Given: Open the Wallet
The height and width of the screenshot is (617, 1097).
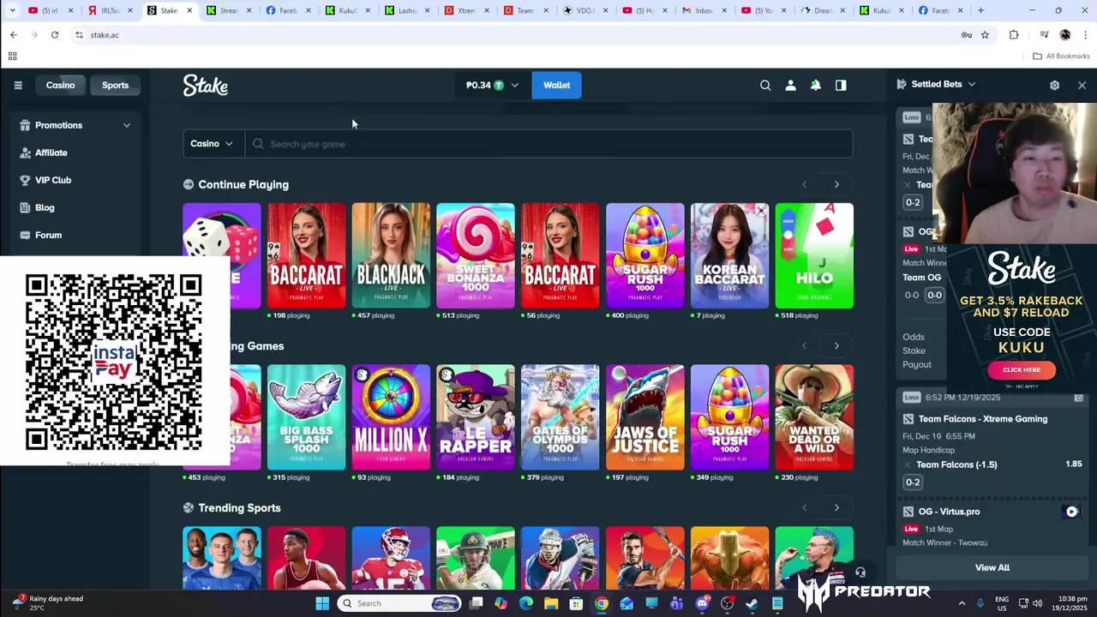Looking at the screenshot, I should tap(556, 85).
